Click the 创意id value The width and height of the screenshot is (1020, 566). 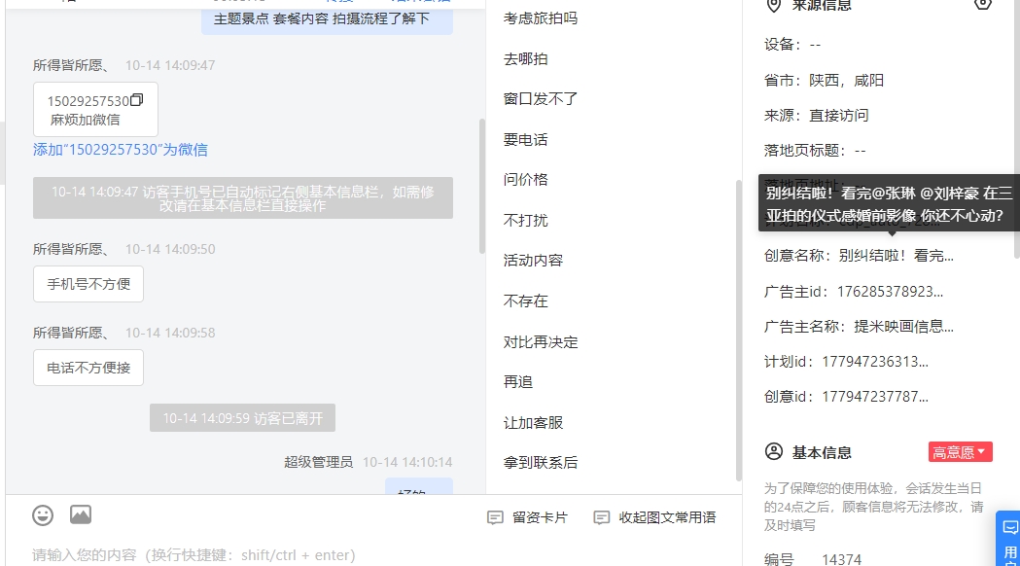pos(875,397)
